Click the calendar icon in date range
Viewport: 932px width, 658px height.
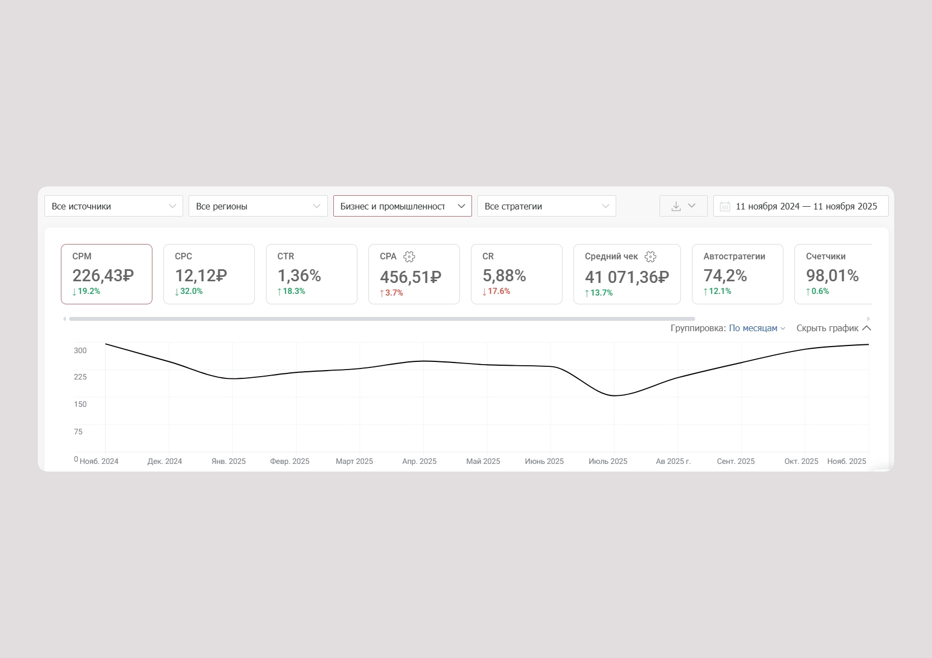[x=725, y=207]
